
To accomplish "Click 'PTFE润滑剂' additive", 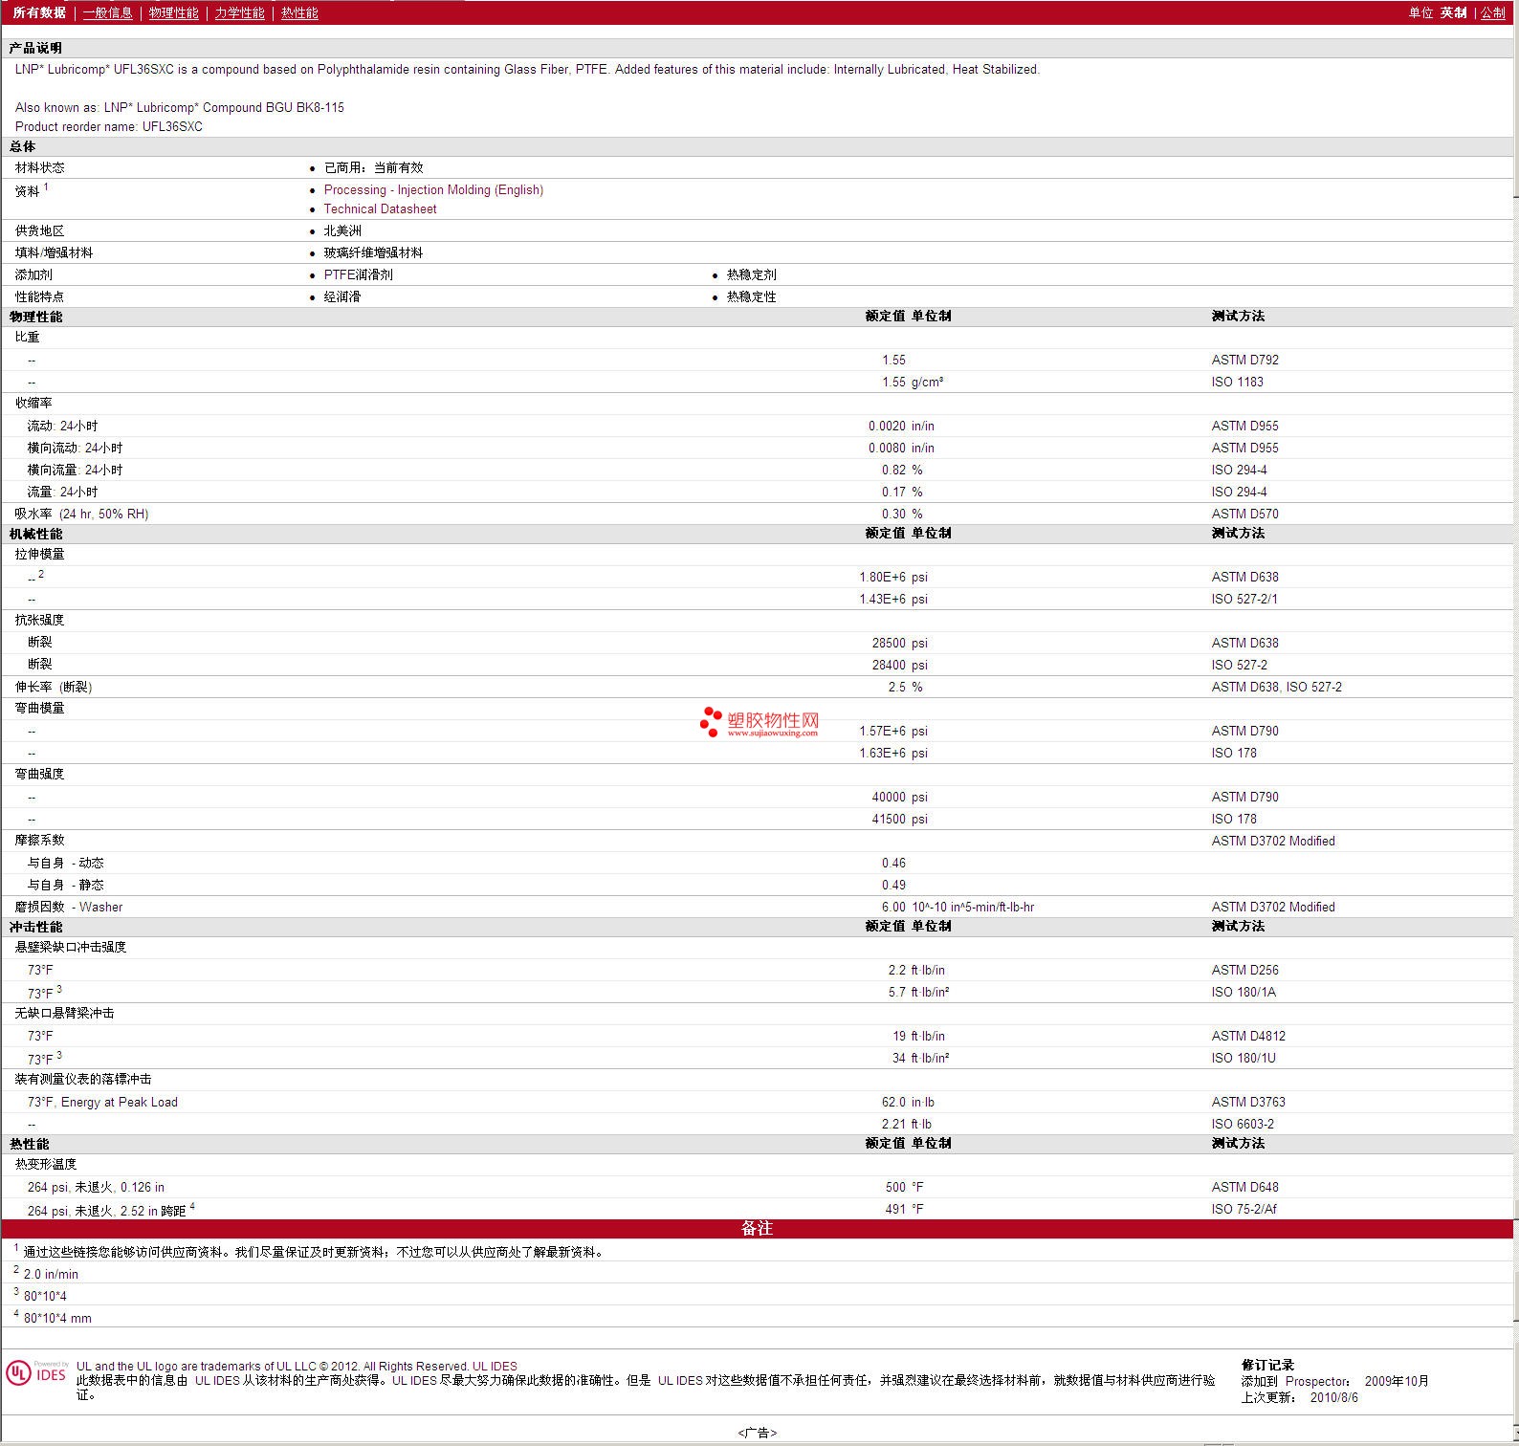I will (358, 274).
